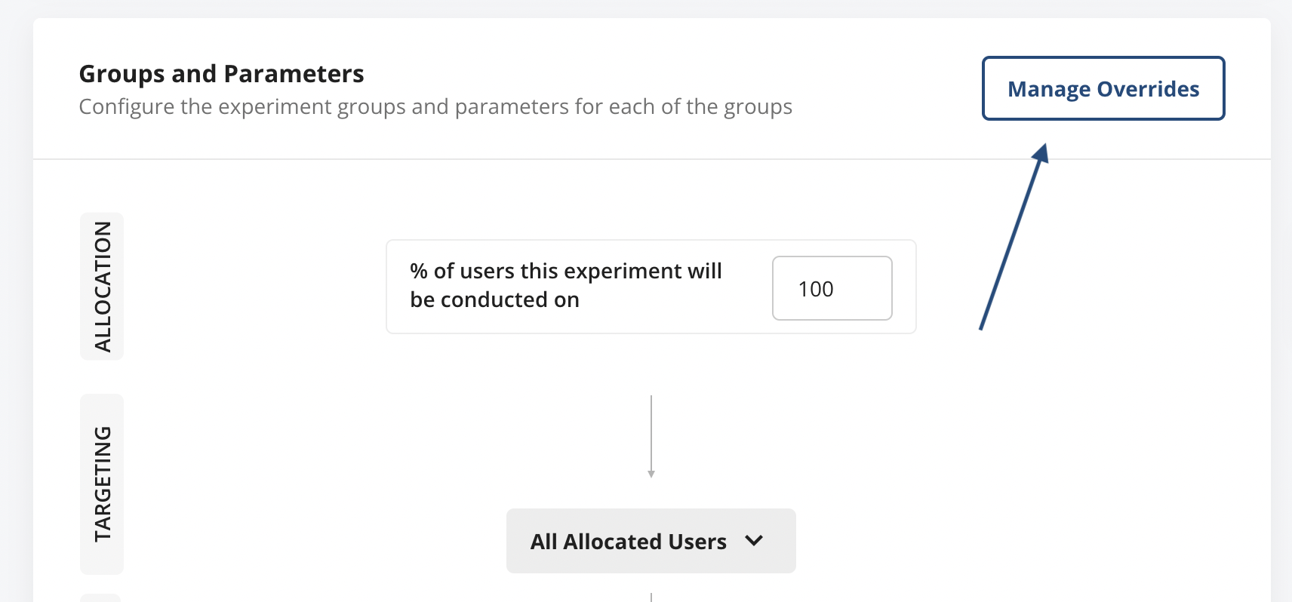
Task: Click the experiment allocation card
Action: tap(651, 287)
